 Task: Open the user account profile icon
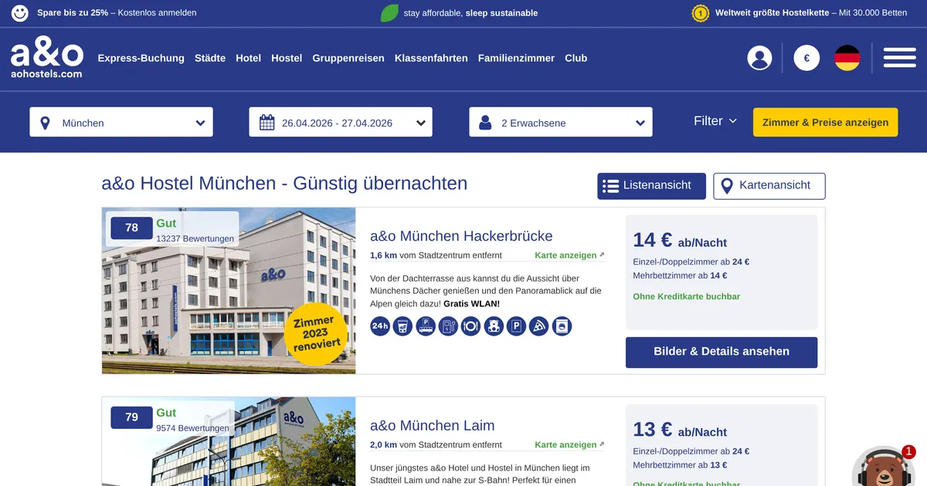(x=759, y=58)
